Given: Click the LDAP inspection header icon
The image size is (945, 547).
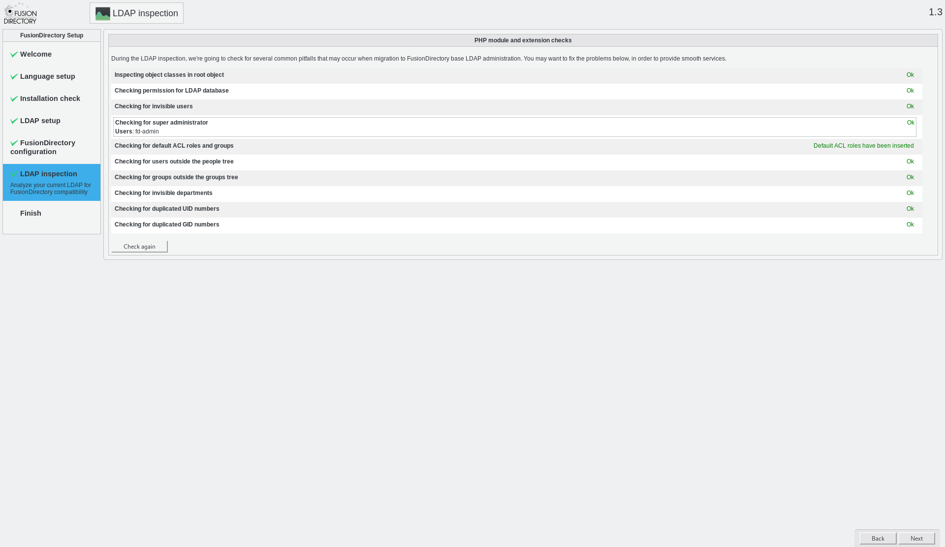Looking at the screenshot, I should pyautogui.click(x=102, y=14).
